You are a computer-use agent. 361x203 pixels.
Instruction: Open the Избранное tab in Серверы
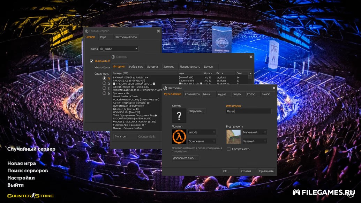pos(136,67)
